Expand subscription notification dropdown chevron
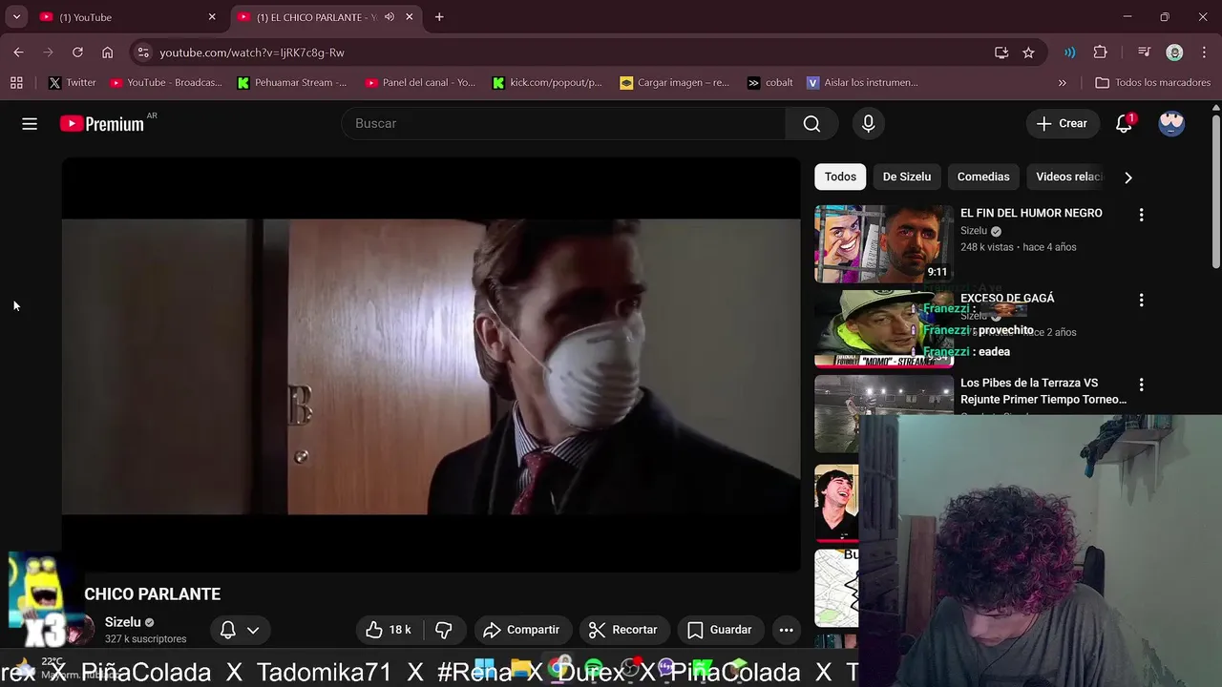Image resolution: width=1222 pixels, height=687 pixels. click(253, 630)
